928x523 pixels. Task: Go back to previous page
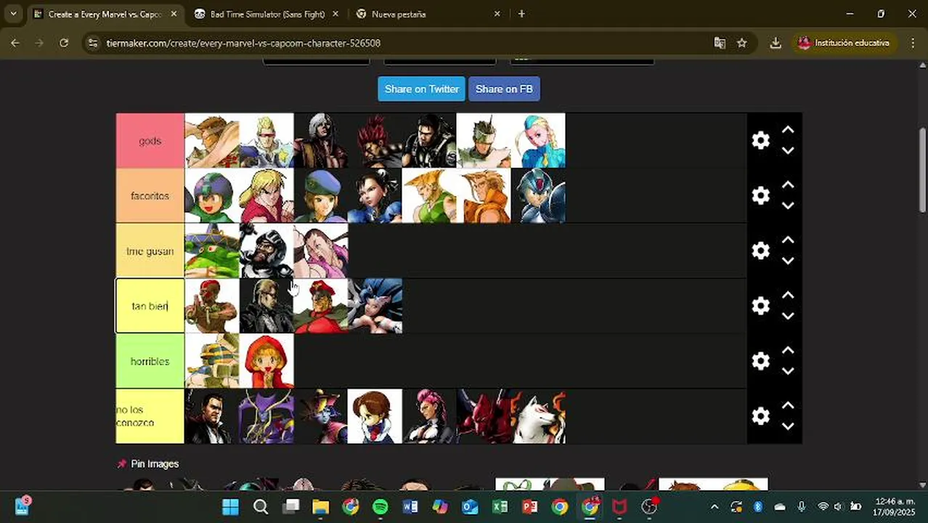(x=15, y=43)
